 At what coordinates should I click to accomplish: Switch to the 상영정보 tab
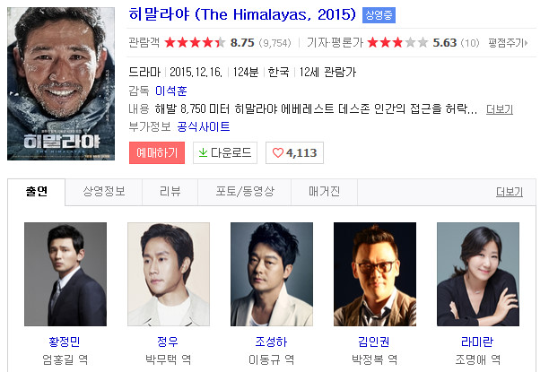(x=104, y=192)
